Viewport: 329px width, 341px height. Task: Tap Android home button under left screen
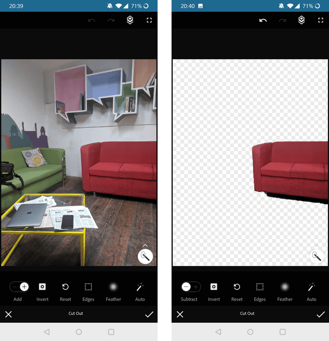[x=79, y=332]
